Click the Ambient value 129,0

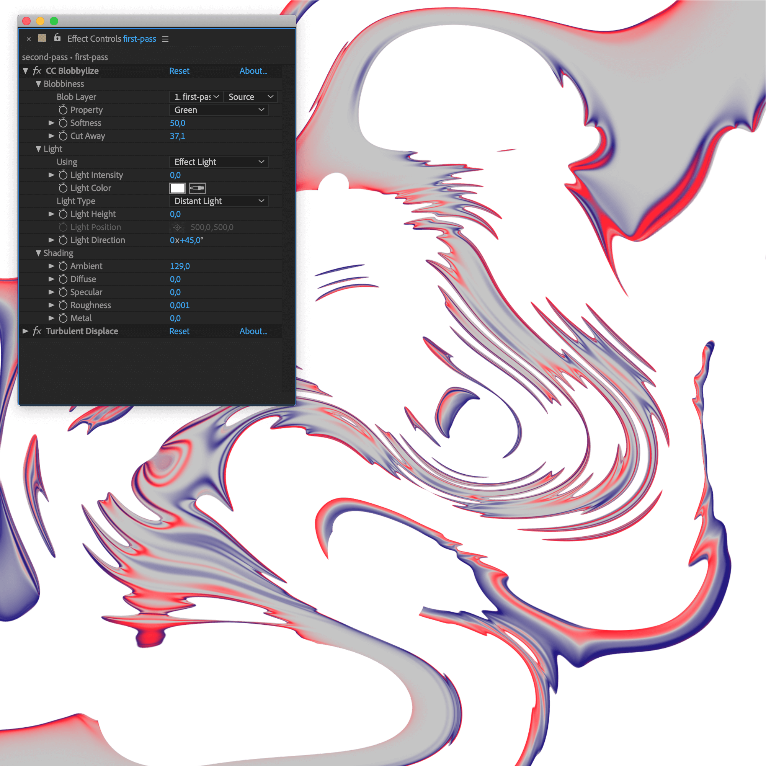pyautogui.click(x=180, y=266)
